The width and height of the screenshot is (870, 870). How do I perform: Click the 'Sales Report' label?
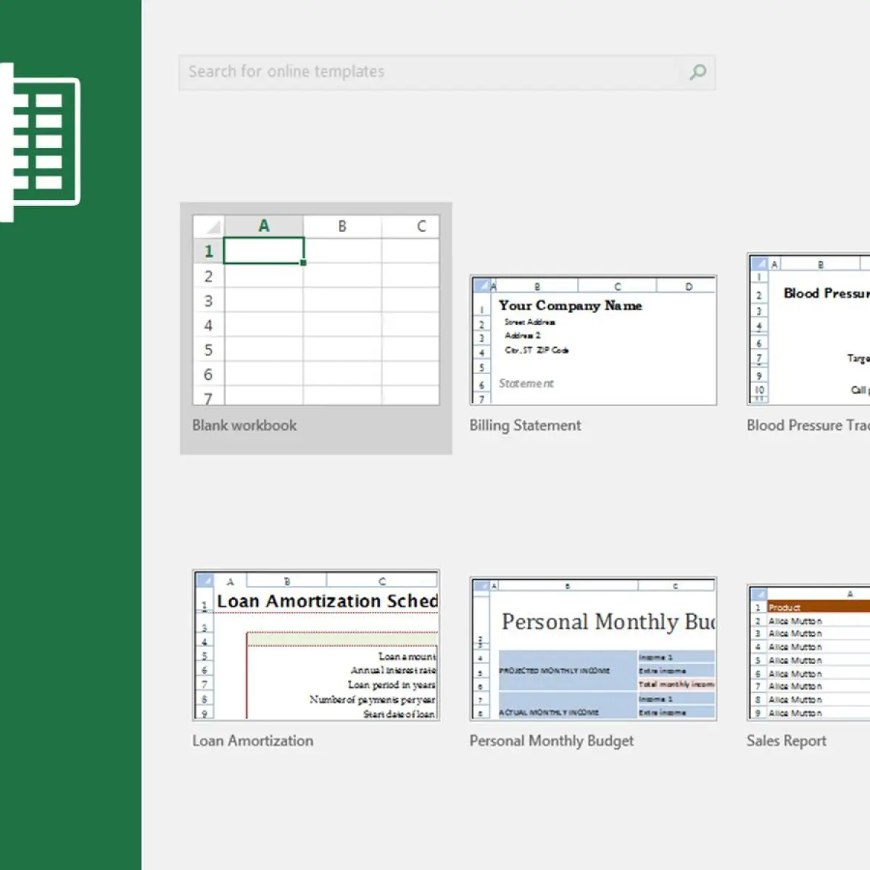coord(787,741)
